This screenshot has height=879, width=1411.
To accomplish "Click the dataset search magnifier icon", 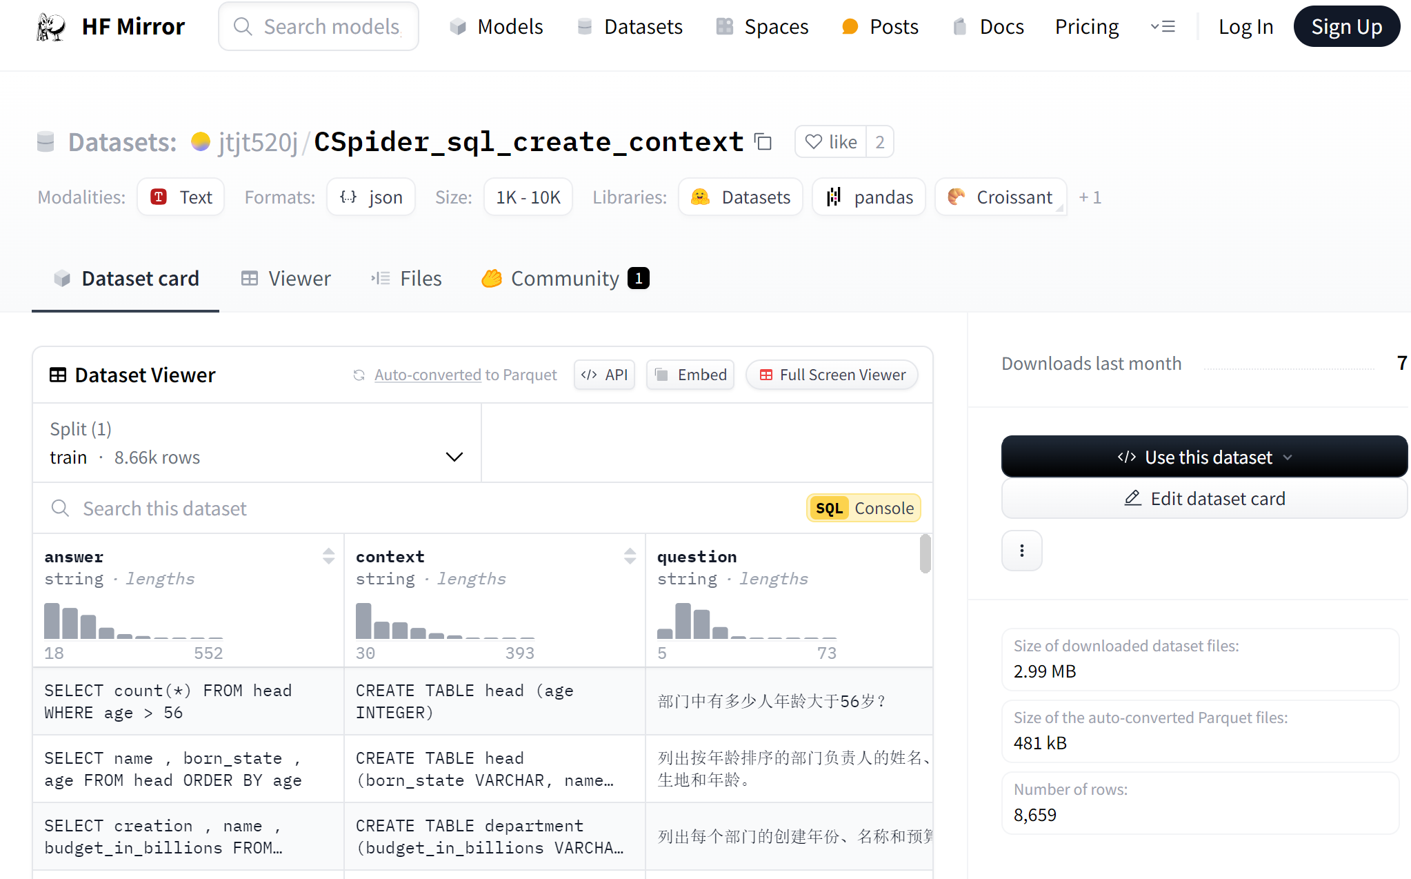I will (x=60, y=508).
